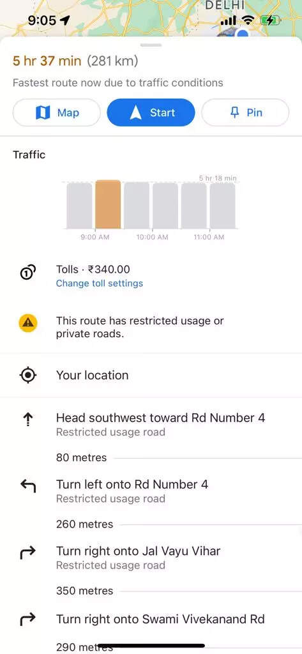Screen dimensions: 302x654
Task: Tap turn-right arrow for Jal Vayu Vihar
Action: pos(28,552)
